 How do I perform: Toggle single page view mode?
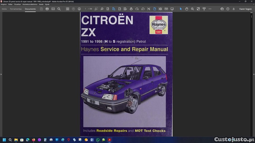154,9
